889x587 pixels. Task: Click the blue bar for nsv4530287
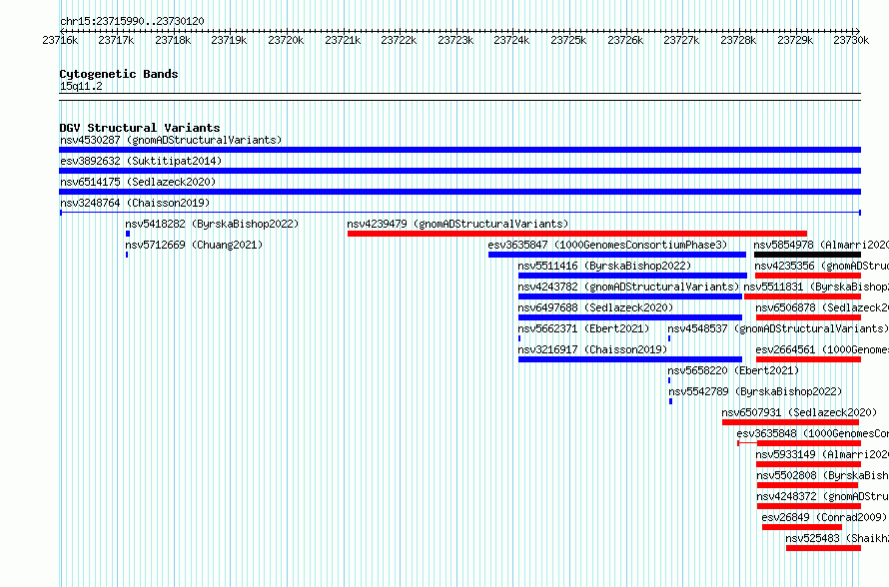(x=459, y=150)
